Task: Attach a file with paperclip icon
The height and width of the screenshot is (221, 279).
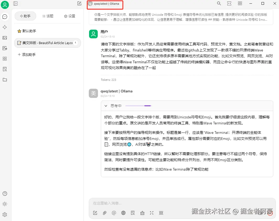Action: (x=105, y=213)
